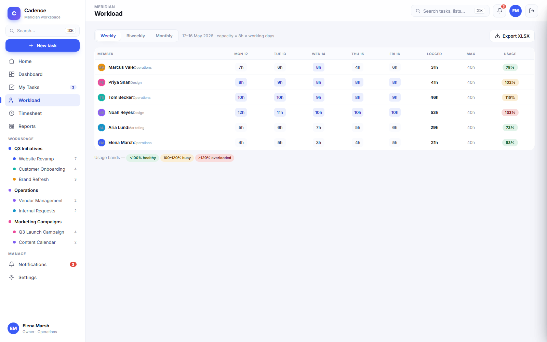Click the New task button

click(x=43, y=45)
